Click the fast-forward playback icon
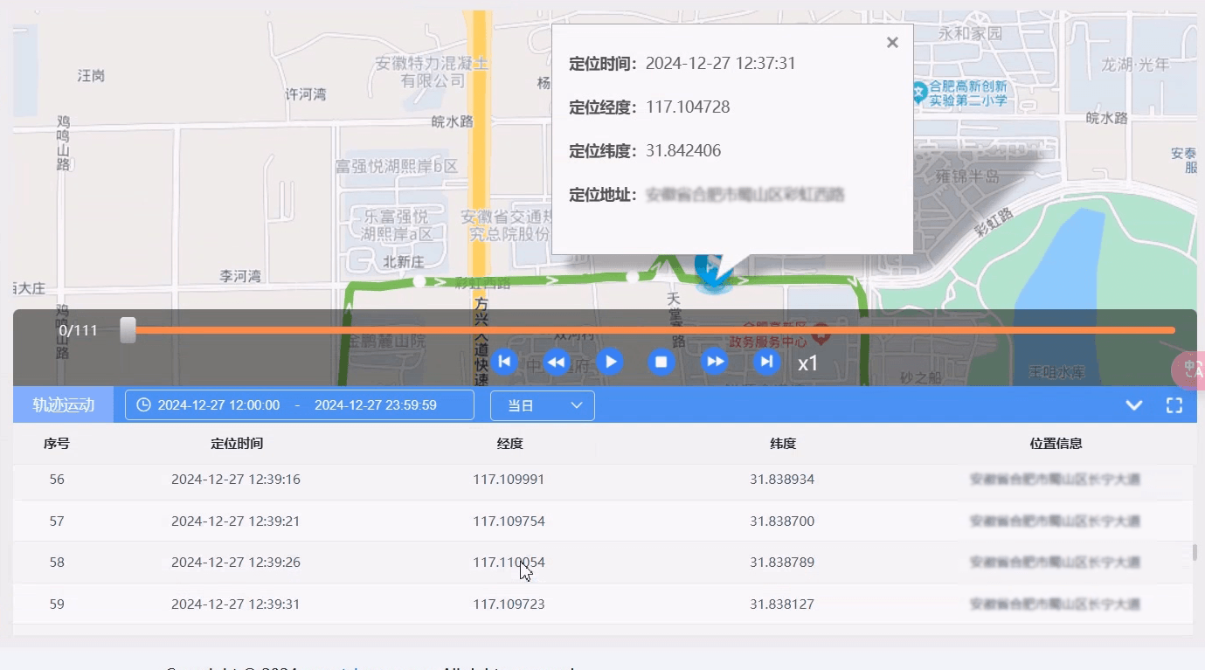The width and height of the screenshot is (1205, 670). click(x=715, y=362)
